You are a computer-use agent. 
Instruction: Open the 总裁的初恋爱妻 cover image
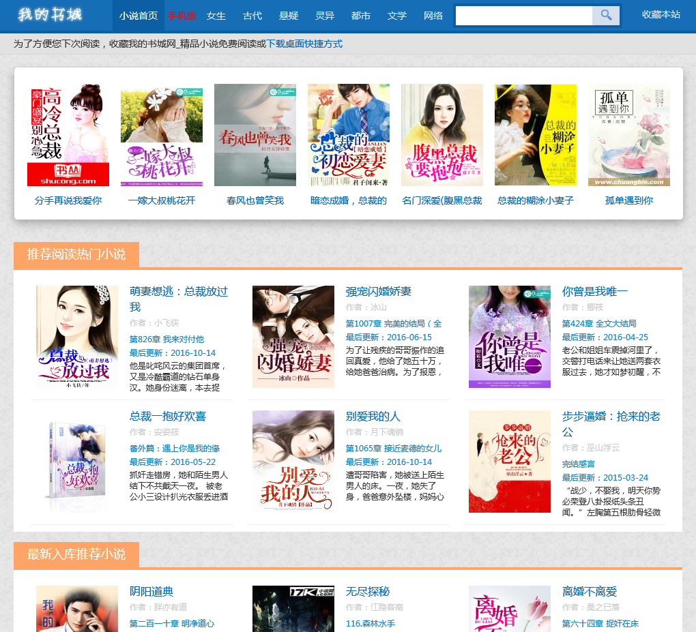349,135
